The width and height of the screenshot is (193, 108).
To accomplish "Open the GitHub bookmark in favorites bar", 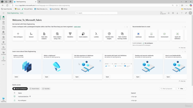I will click(x=64, y=9).
